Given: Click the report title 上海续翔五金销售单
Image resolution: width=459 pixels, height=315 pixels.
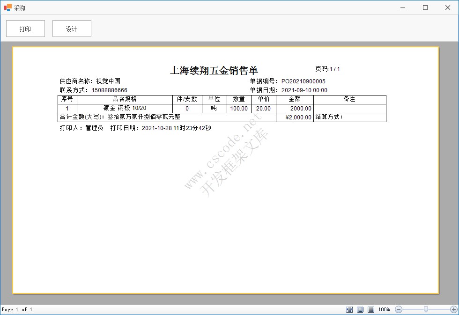Looking at the screenshot, I should pos(214,71).
